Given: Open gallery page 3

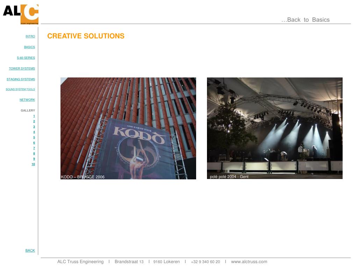Looking at the screenshot, I should [x=34, y=127].
